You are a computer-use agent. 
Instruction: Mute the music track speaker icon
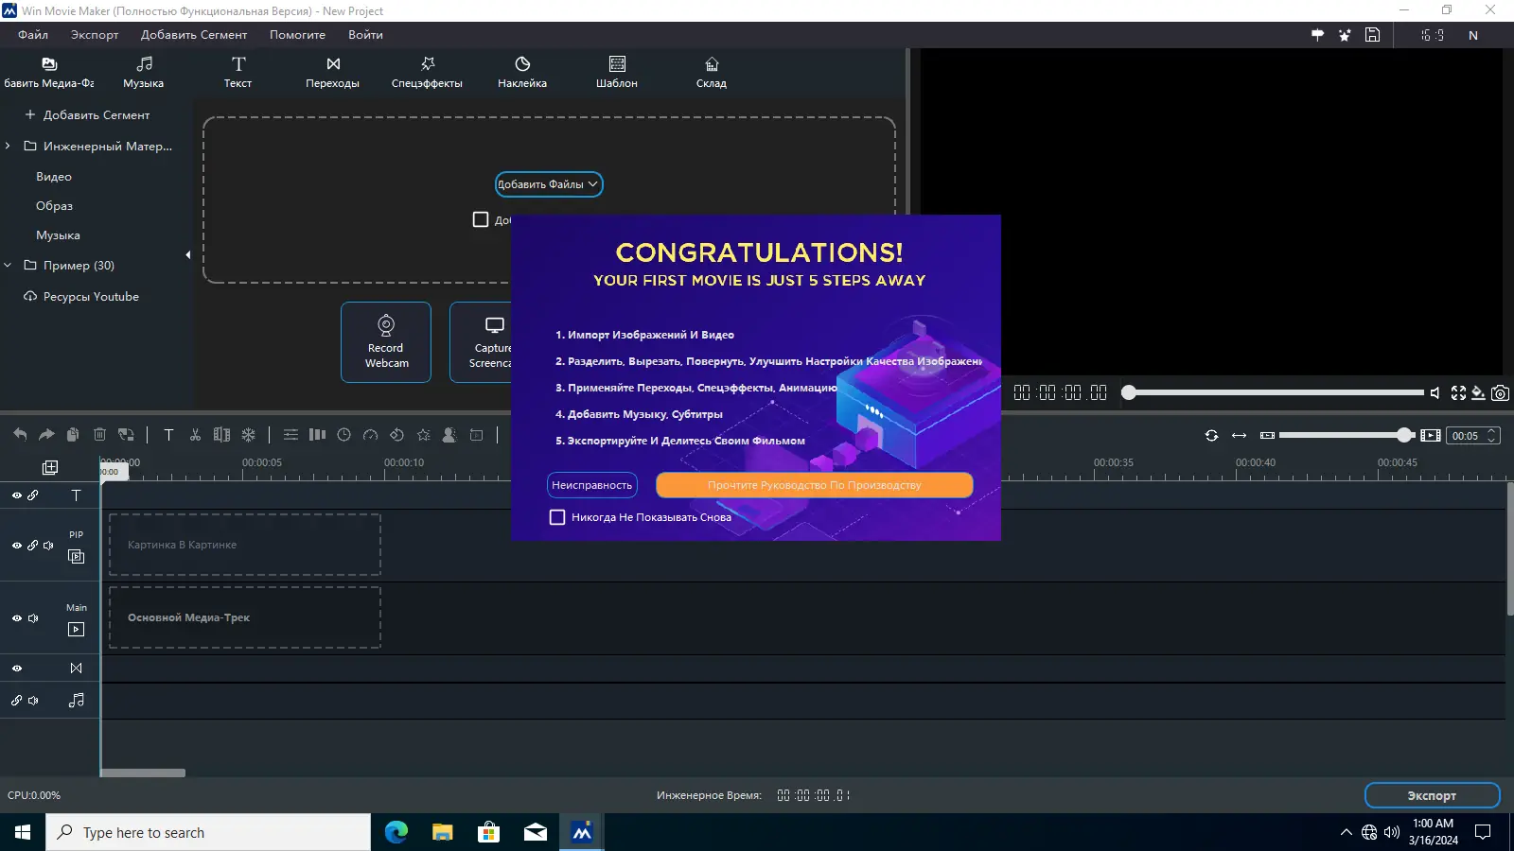[x=33, y=701]
